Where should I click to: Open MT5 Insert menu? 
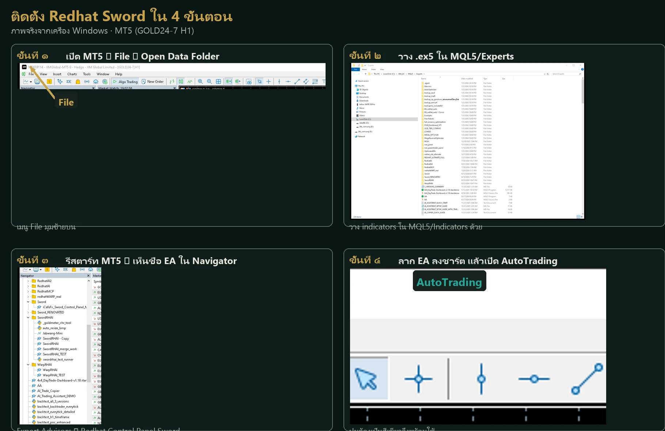coord(57,74)
